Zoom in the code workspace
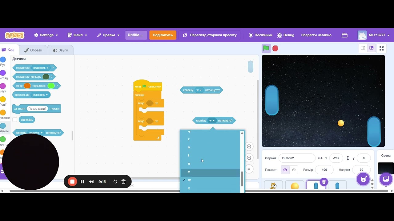Image resolution: width=394 pixels, height=221 pixels. 249,147
